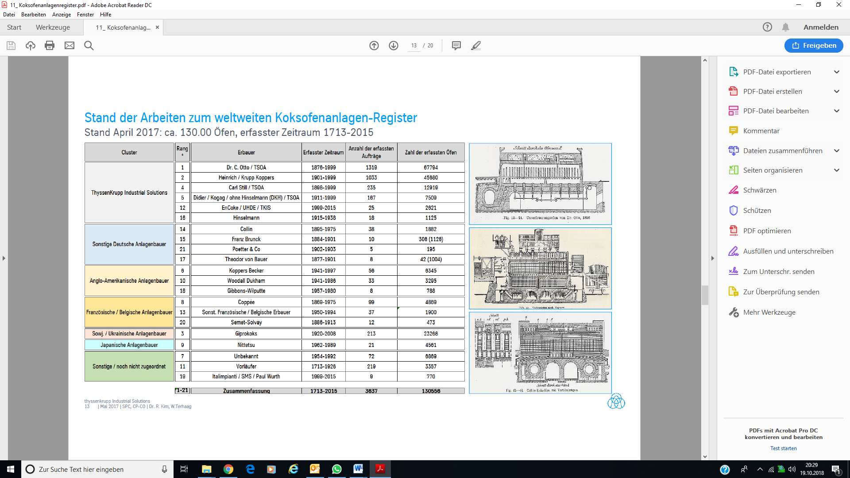850x478 pixels.
Task: Expand PDF-Datei exportieren chevron
Action: click(837, 72)
